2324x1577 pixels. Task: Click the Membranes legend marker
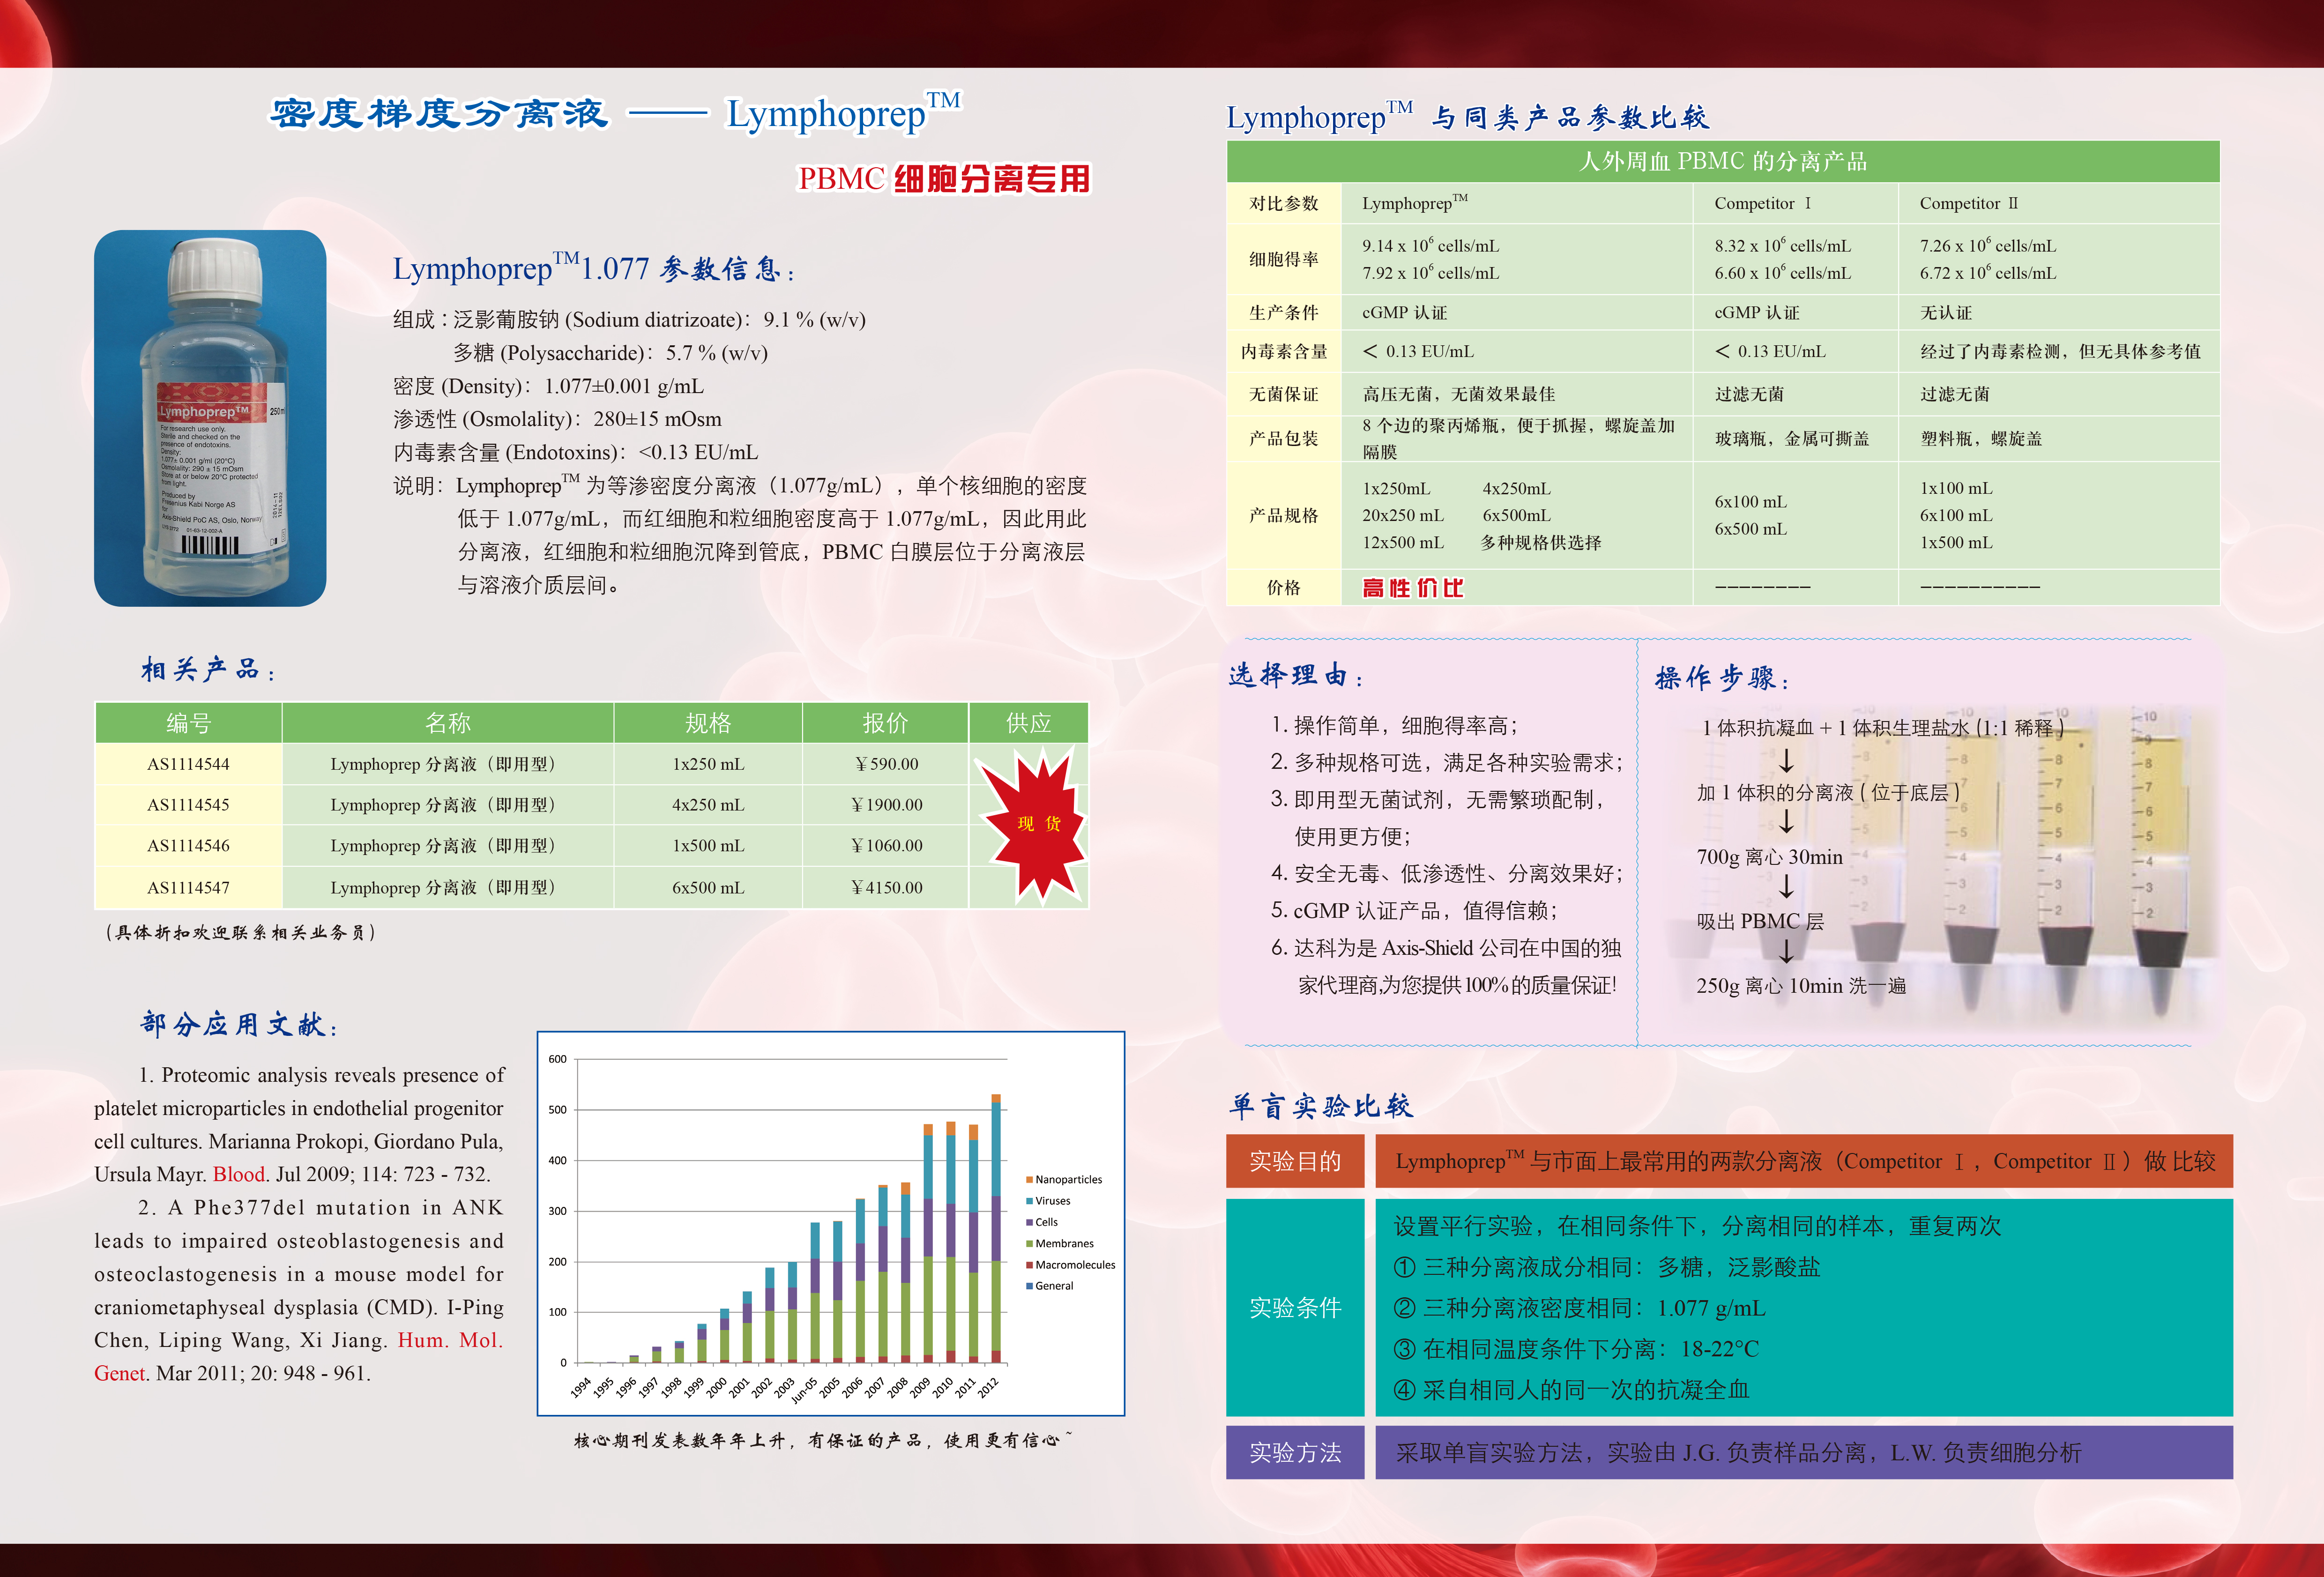click(1029, 1244)
